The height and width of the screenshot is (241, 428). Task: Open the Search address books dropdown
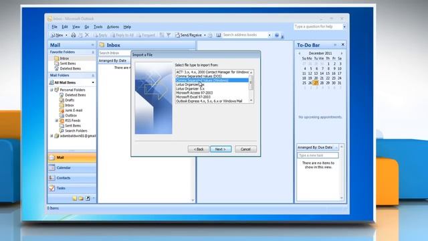(270, 35)
